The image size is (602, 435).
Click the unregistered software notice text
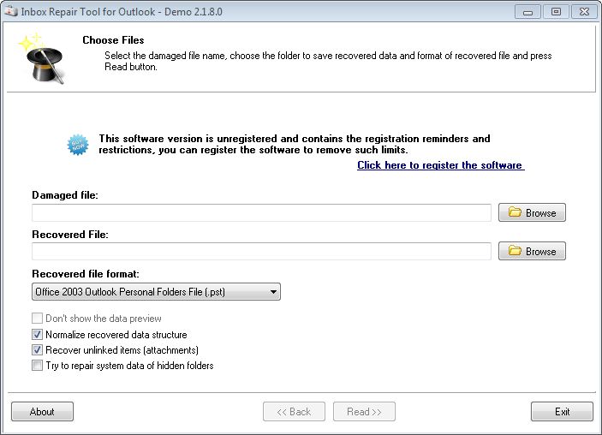[x=294, y=144]
